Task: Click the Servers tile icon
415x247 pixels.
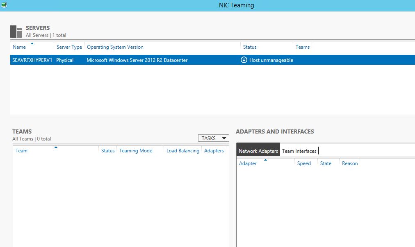Action: point(16,32)
